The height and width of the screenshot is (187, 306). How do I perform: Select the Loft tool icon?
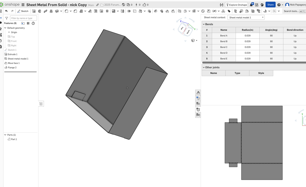click(51, 11)
